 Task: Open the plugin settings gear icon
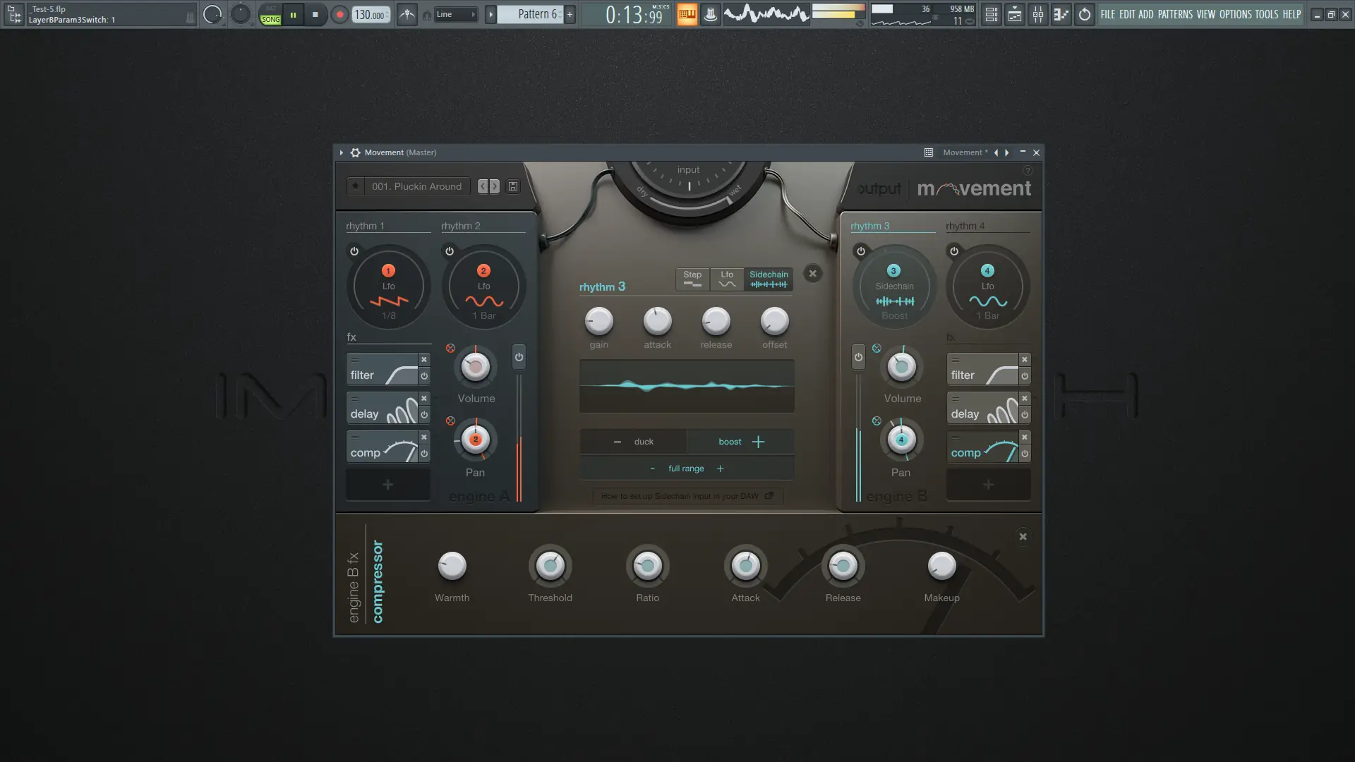pyautogui.click(x=356, y=152)
